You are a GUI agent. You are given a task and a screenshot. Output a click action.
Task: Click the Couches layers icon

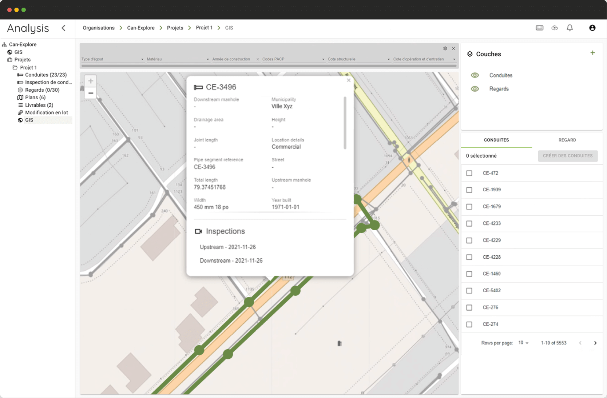pos(469,54)
